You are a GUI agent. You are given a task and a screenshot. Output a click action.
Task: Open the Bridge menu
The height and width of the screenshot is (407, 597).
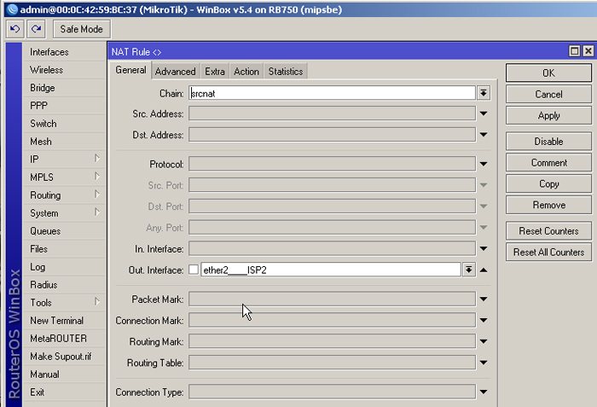[x=64, y=88]
